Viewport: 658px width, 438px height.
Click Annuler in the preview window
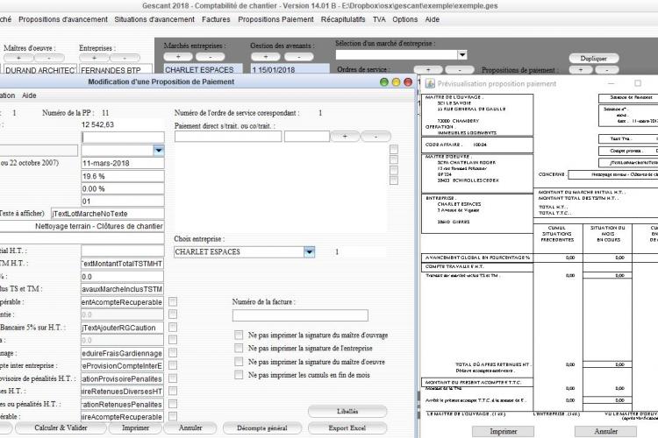pos(605,431)
